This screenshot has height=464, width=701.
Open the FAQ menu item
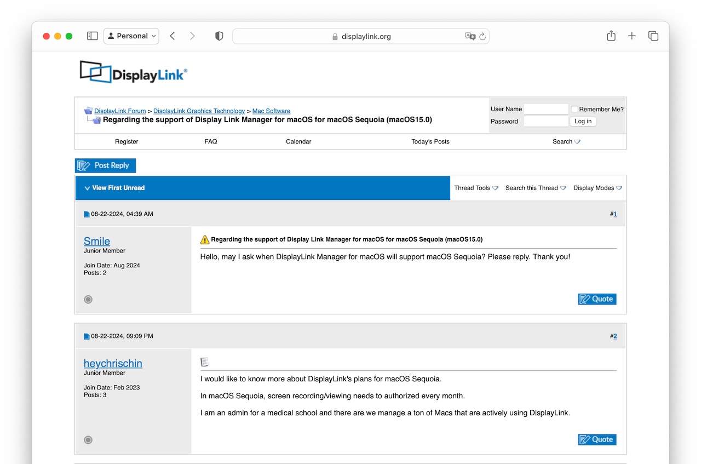(x=211, y=141)
